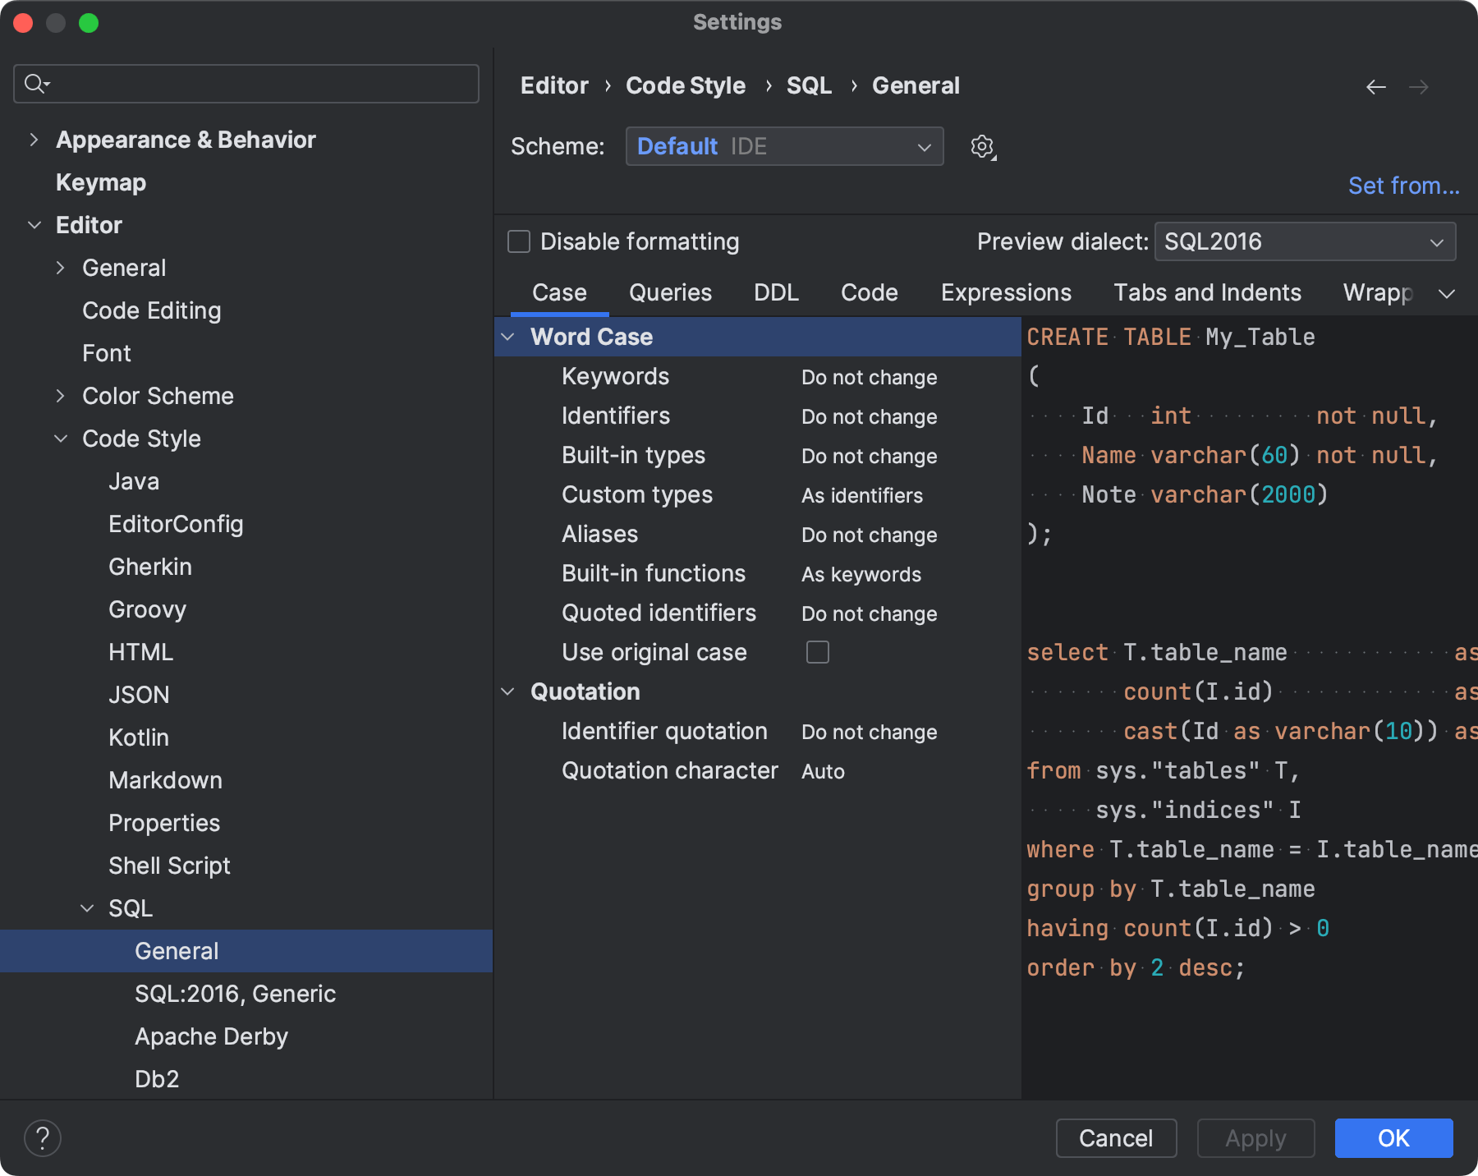Viewport: 1478px width, 1176px height.
Task: Confirm settings with the OK button
Action: click(1393, 1138)
